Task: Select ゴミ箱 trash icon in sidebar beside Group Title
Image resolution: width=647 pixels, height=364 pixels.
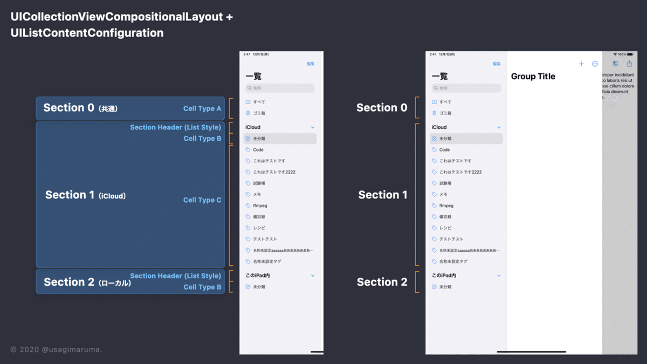Action: pyautogui.click(x=434, y=113)
